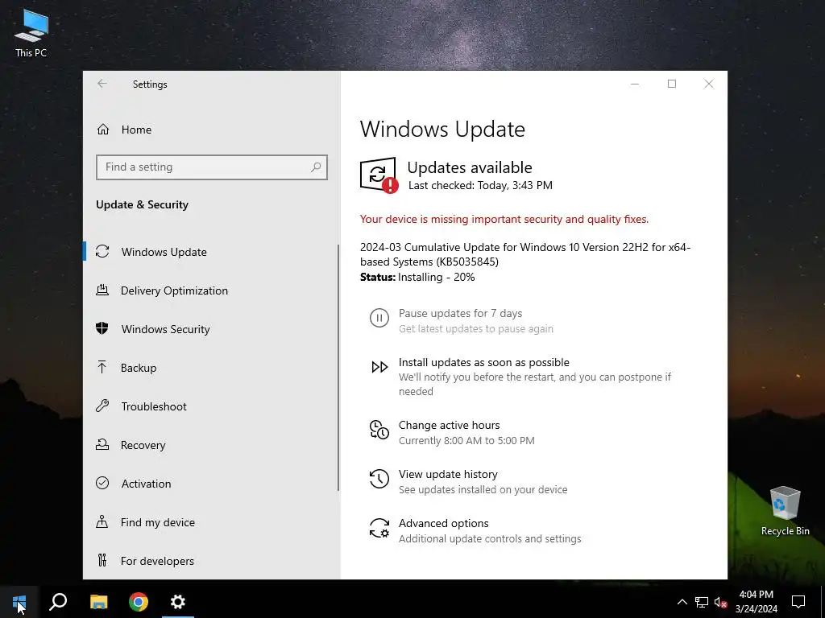This screenshot has width=825, height=618.
Task: Click the Delivery Optimization icon
Action: (102, 290)
